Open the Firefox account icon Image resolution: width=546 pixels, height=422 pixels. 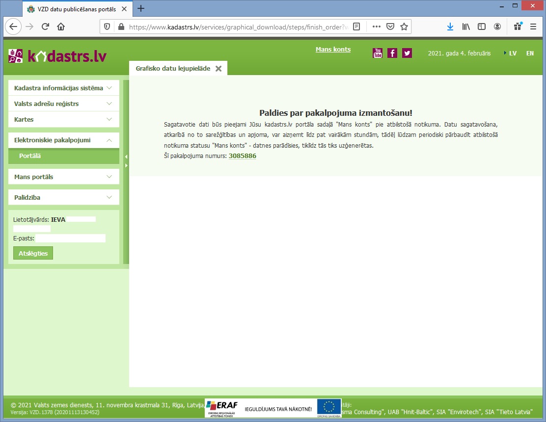(497, 27)
